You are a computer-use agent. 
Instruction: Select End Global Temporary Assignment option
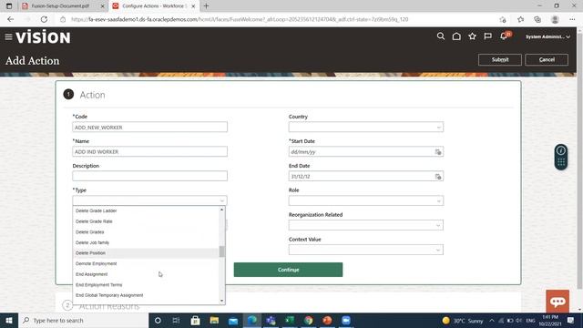[146, 295]
